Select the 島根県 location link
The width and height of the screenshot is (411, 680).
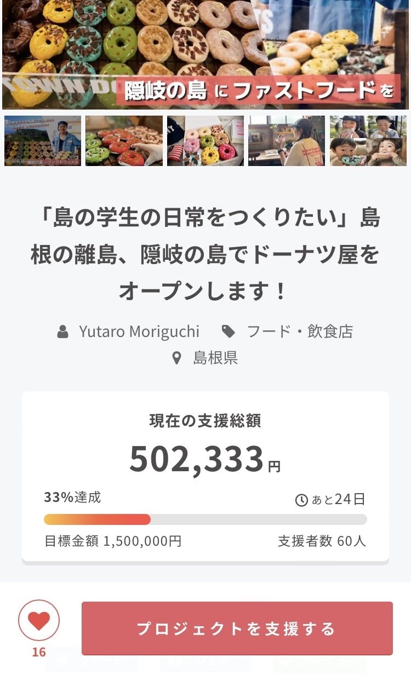click(215, 358)
